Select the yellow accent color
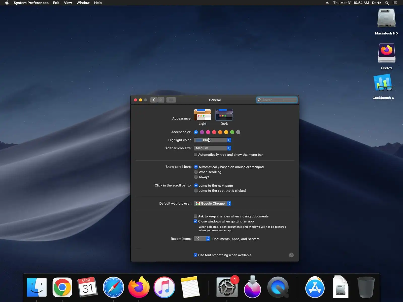Screen dimensions: 403x302 226,132
